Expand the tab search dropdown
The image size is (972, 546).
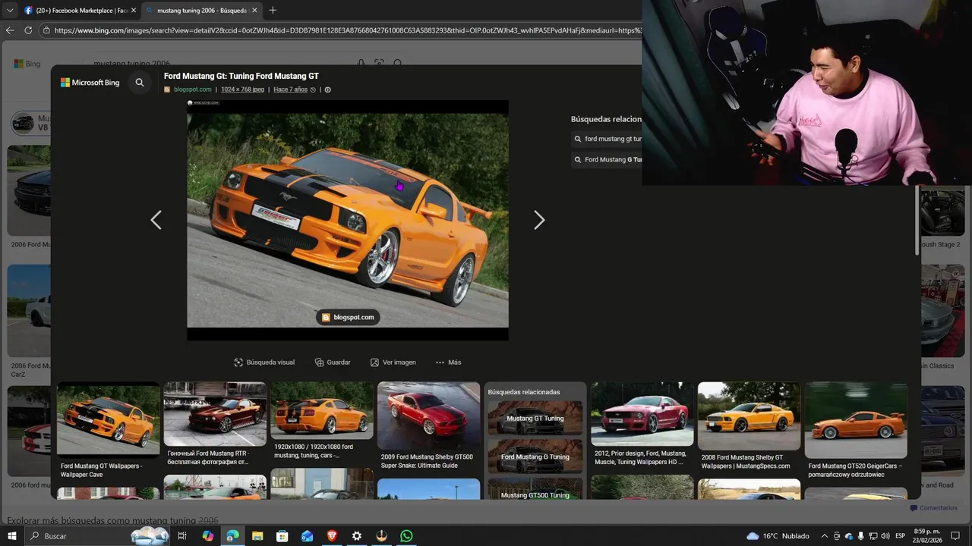[x=10, y=10]
